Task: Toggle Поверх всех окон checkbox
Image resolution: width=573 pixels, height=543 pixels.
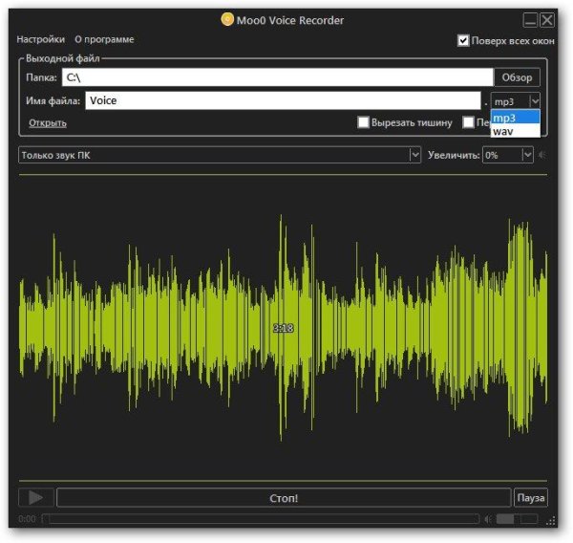Action: (x=463, y=40)
